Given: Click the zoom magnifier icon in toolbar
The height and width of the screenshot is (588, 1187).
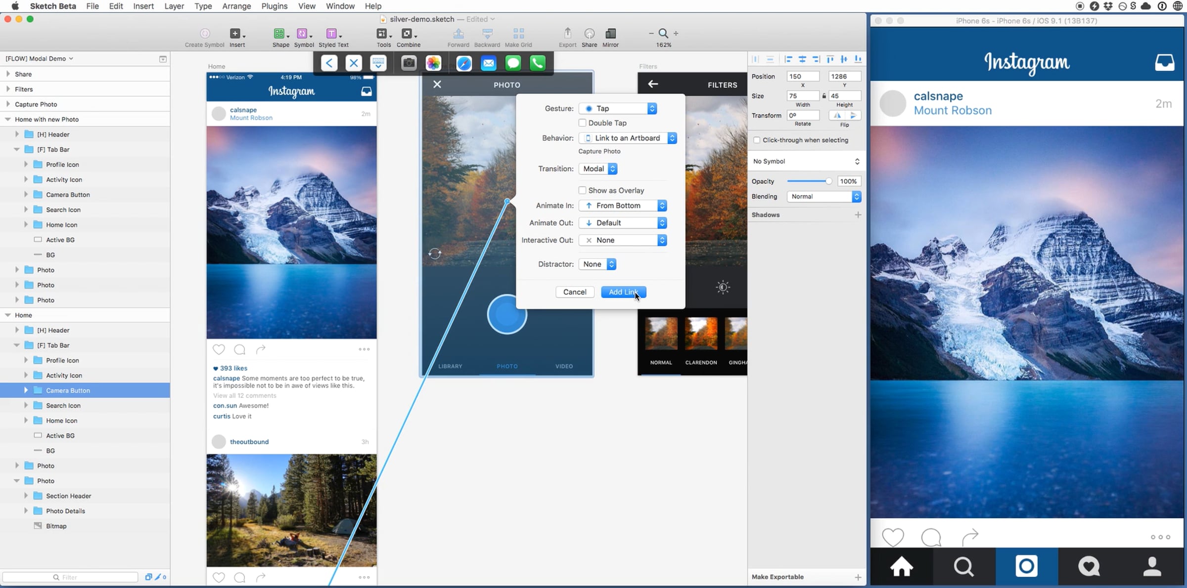Looking at the screenshot, I should (663, 33).
